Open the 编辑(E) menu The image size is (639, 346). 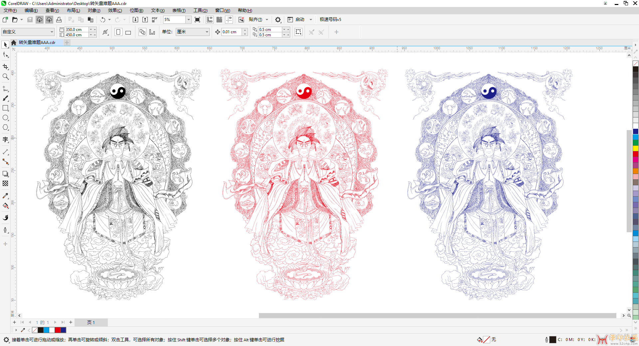pyautogui.click(x=31, y=11)
